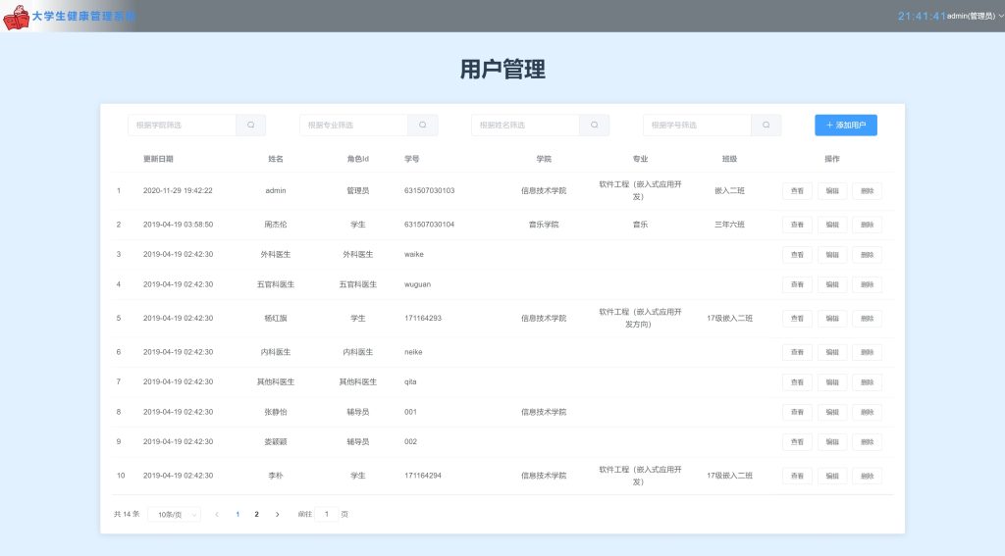Delete the neike user row

pyautogui.click(x=868, y=352)
